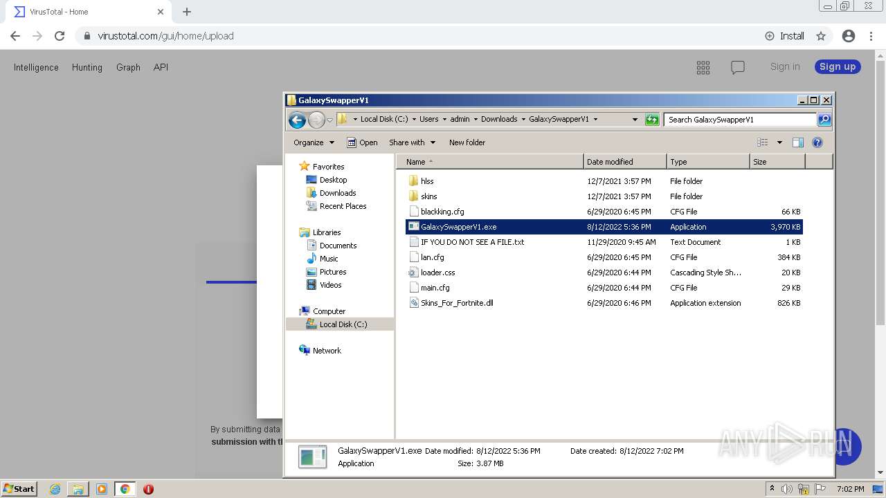Expand the admin breadcrumb arrow

tap(475, 120)
